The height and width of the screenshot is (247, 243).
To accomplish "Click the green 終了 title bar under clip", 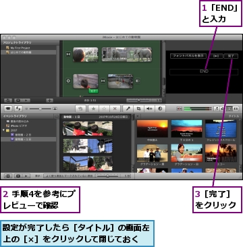I will click(93, 91).
